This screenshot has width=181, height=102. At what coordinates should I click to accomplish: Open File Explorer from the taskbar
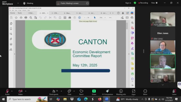point(65,99)
